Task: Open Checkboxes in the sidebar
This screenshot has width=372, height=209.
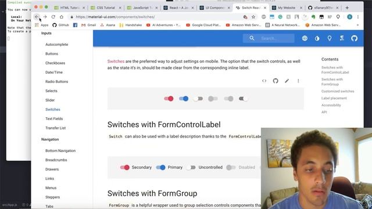Action: pyautogui.click(x=55, y=63)
